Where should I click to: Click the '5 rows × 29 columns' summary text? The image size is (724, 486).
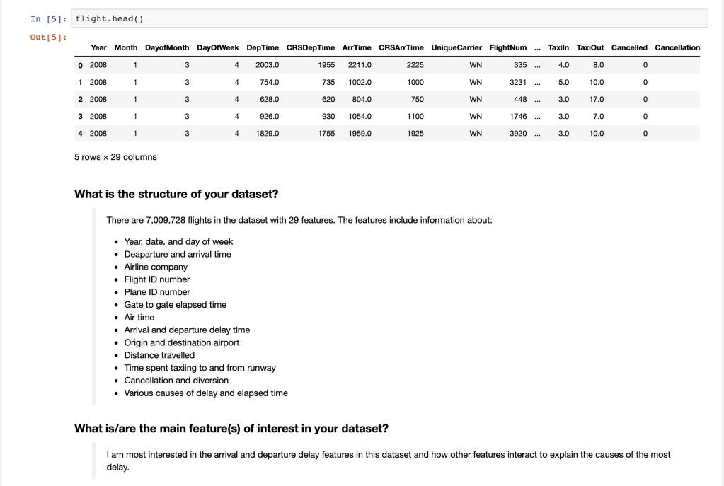[x=115, y=157]
